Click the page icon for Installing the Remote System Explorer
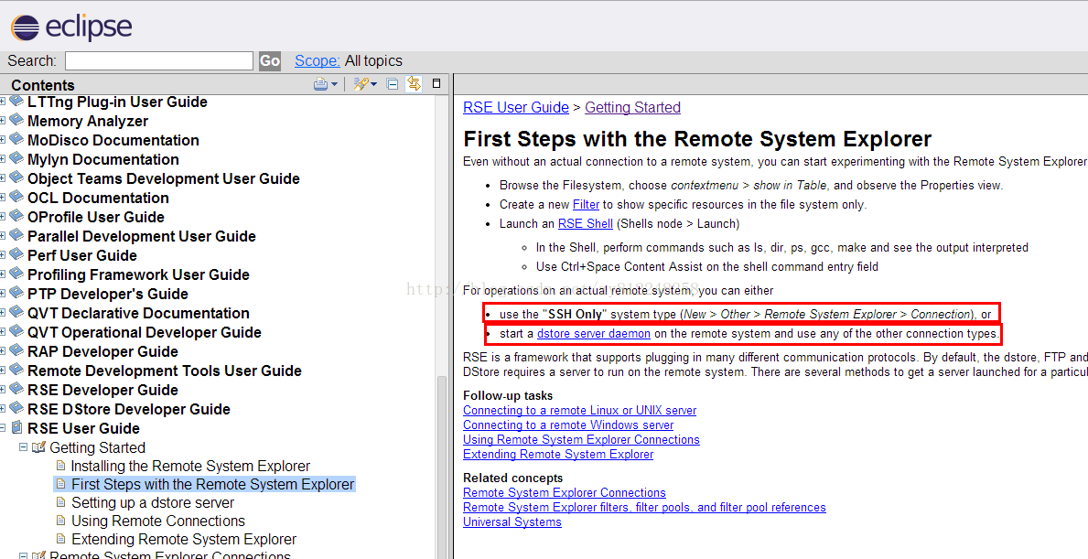This screenshot has height=559, width=1088. (x=61, y=466)
